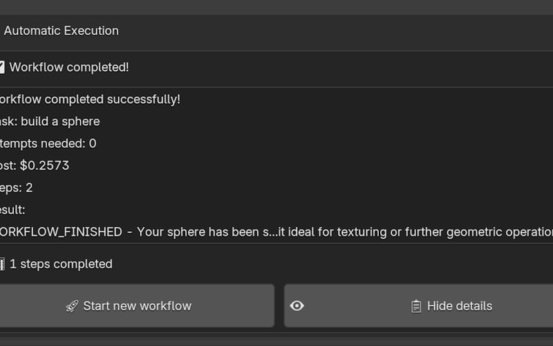Image resolution: width=553 pixels, height=346 pixels.
Task: Click the rocket icon on Start new workflow
Action: coord(72,306)
